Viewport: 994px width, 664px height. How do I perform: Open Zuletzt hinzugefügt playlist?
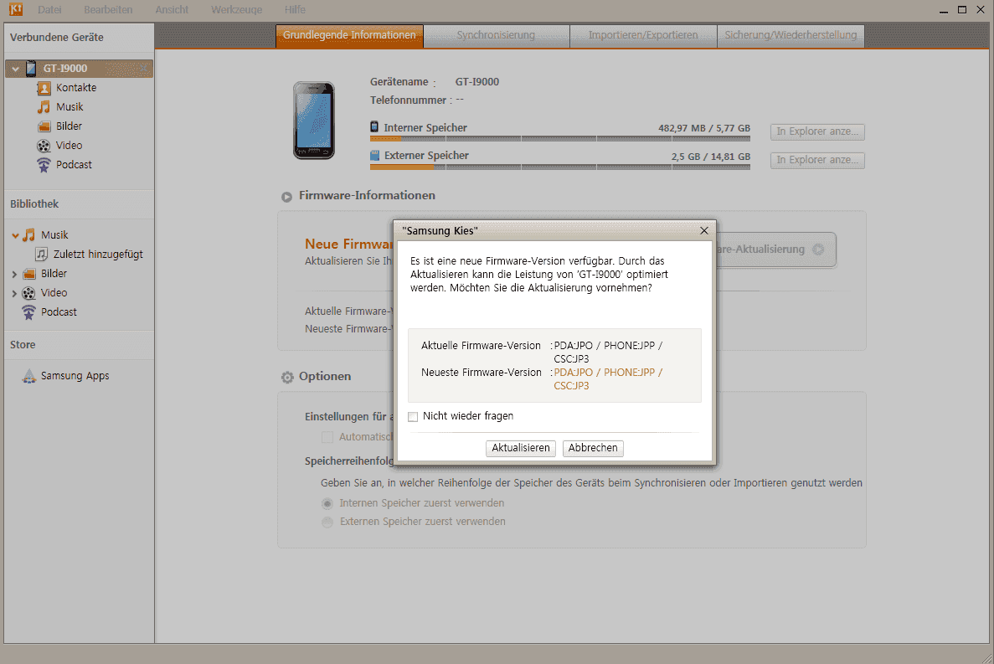98,254
